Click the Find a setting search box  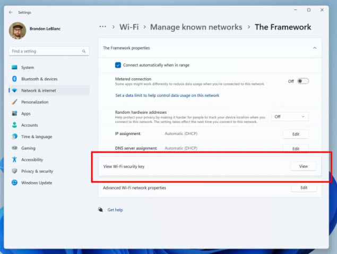[49, 51]
